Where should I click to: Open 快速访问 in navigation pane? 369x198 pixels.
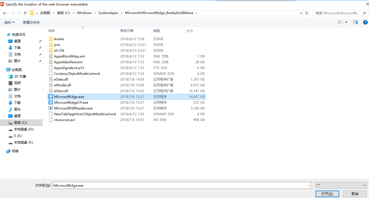(18, 34)
